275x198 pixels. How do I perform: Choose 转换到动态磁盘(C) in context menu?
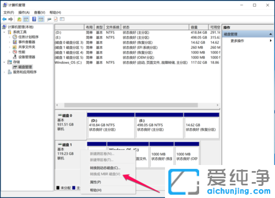[105, 168]
